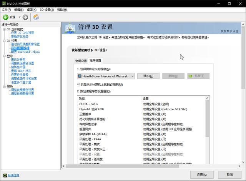246x181 pixels.
Task: Collapse the 视频 tree node
Action: click(x=4, y=86)
